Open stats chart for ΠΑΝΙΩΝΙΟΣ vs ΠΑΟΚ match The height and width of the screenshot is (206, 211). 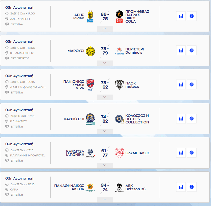(181, 84)
